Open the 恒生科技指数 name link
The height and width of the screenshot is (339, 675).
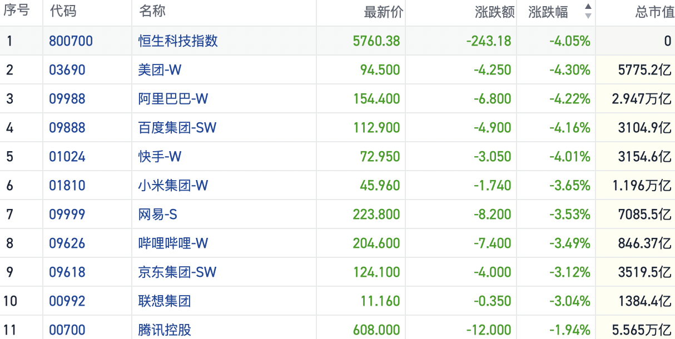point(178,41)
